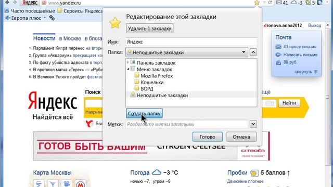The width and height of the screenshot is (333, 187).
Task: Open the Карта Москвы link
Action: click(x=52, y=172)
